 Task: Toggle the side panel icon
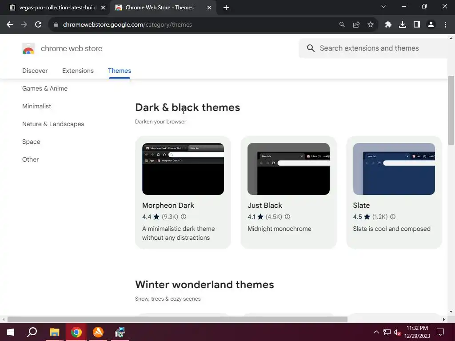[x=417, y=25]
